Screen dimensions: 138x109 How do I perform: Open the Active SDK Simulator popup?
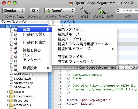[14, 11]
